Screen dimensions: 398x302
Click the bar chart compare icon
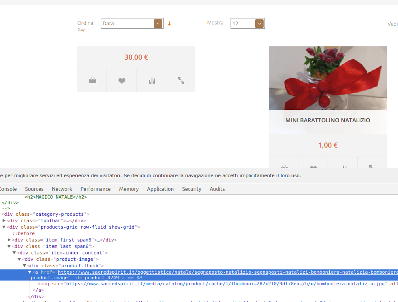coord(152,80)
